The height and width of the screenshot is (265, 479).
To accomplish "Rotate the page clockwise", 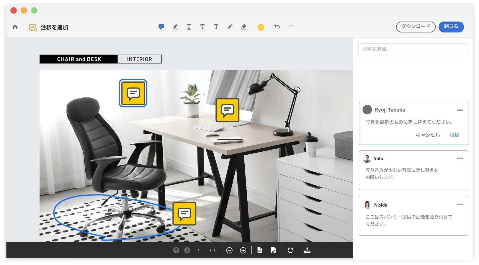I will click(290, 250).
